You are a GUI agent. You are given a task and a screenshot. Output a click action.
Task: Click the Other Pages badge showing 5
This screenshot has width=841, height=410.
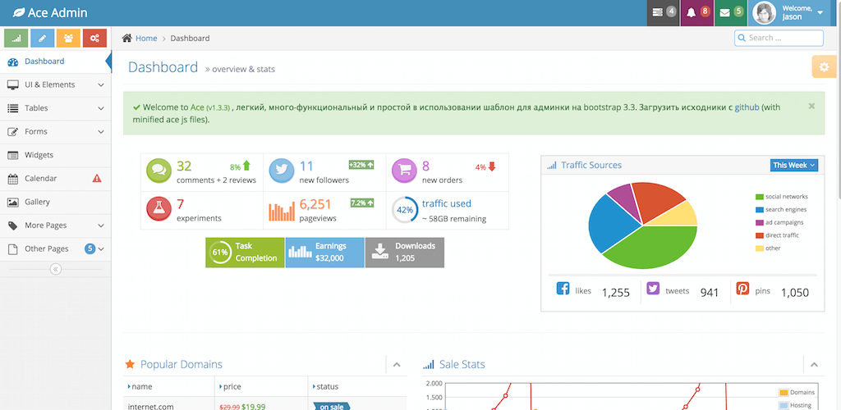(90, 248)
